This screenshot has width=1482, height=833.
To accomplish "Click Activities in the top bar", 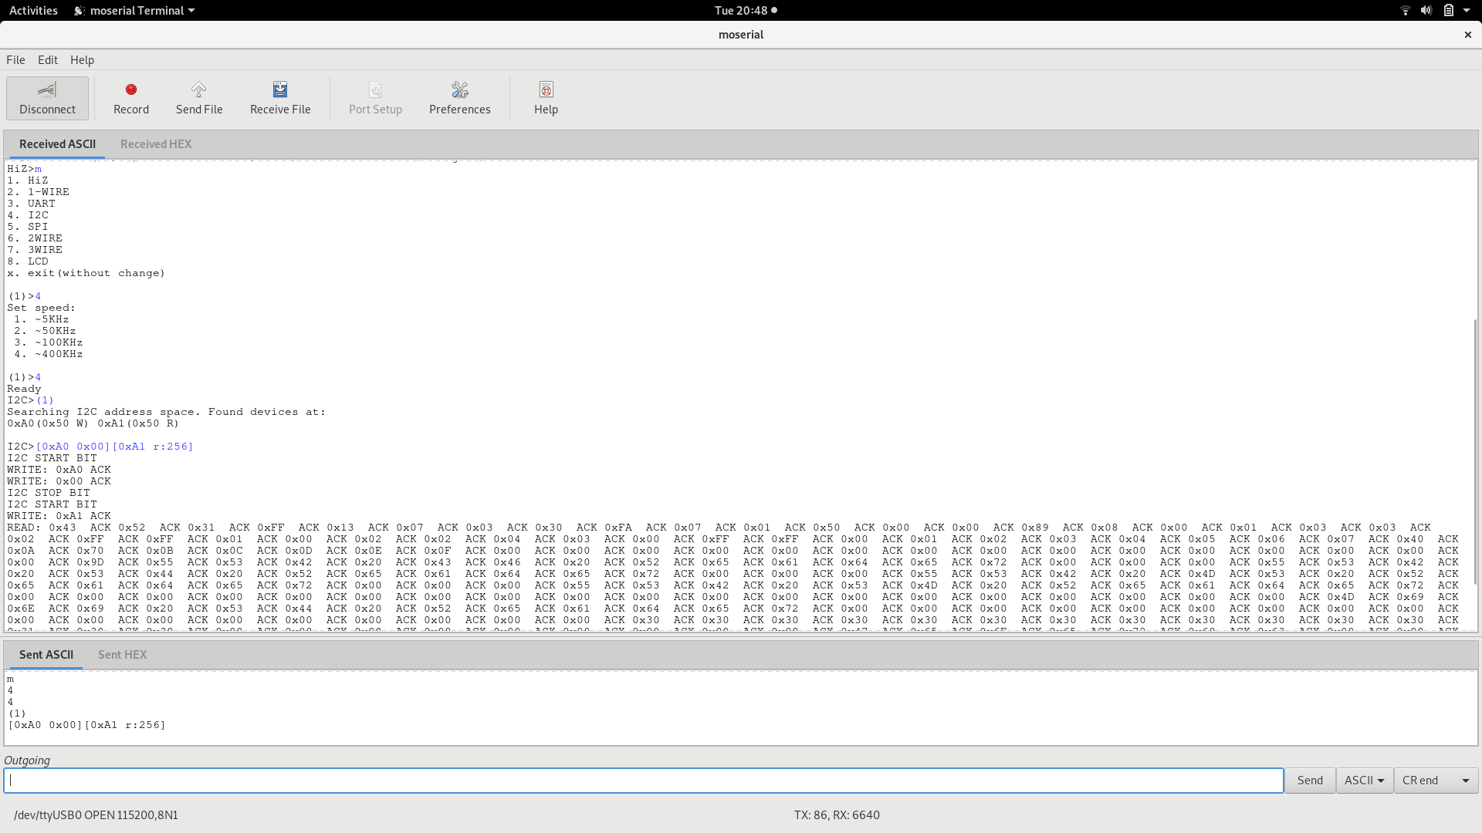I will [x=33, y=10].
